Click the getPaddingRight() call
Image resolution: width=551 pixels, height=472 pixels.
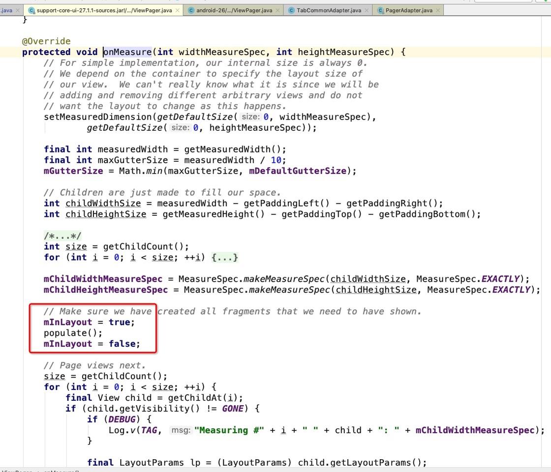tap(392, 204)
